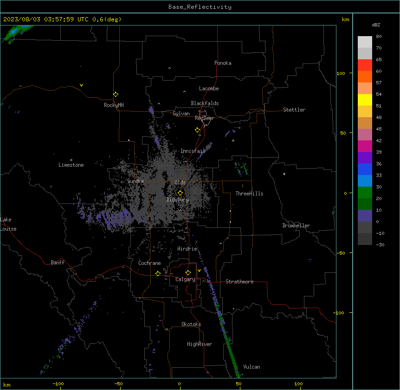The width and height of the screenshot is (400, 390).
Task: Click the magenta 39-42 dBZ swatch
Action: (365, 146)
